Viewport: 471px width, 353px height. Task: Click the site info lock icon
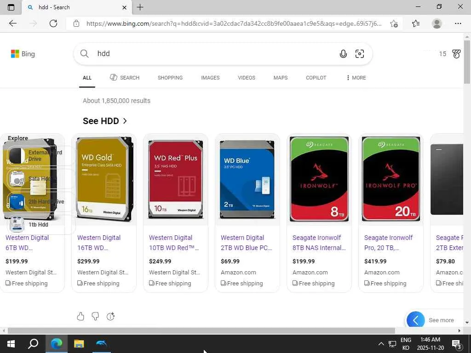point(76,23)
